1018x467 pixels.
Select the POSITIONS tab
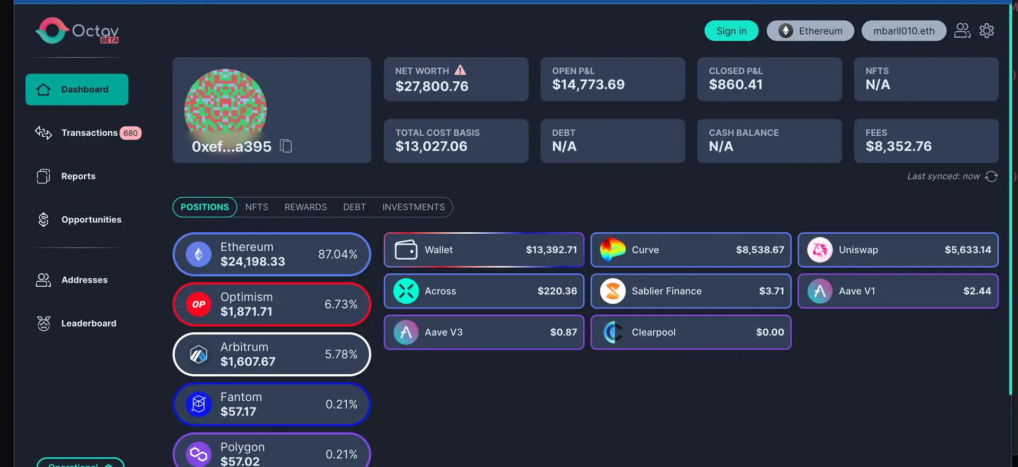click(x=205, y=207)
